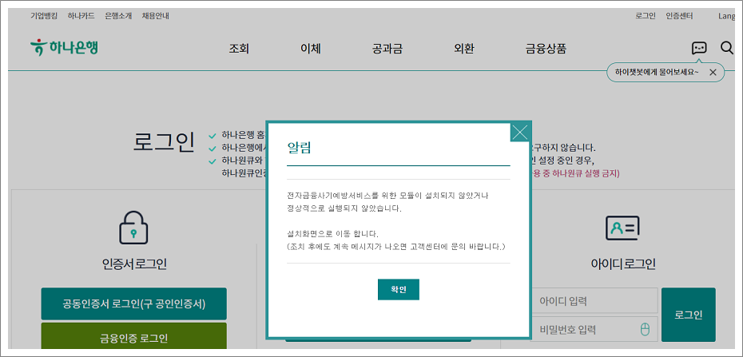Open the 공과금 menu
Viewport: 743px width, 357px height.
(387, 48)
